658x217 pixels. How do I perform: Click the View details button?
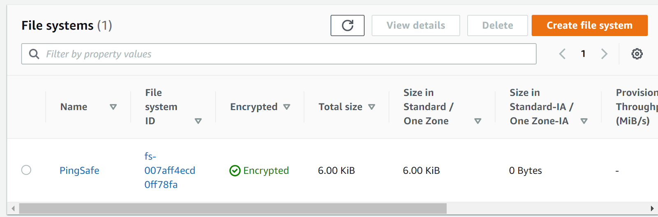pos(416,25)
